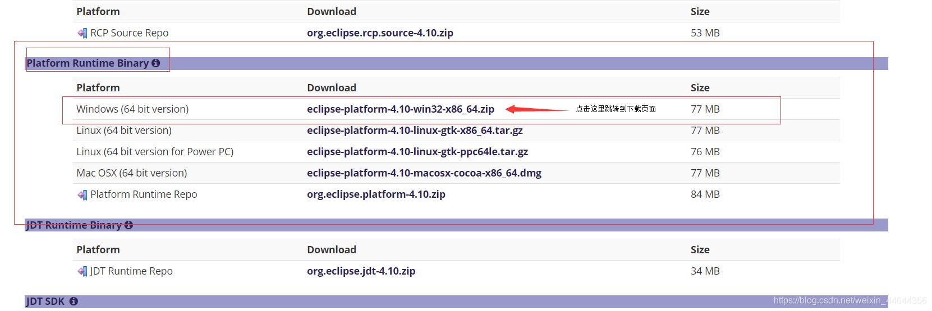Select Linux (64 bit version for Power PC)

pos(155,152)
